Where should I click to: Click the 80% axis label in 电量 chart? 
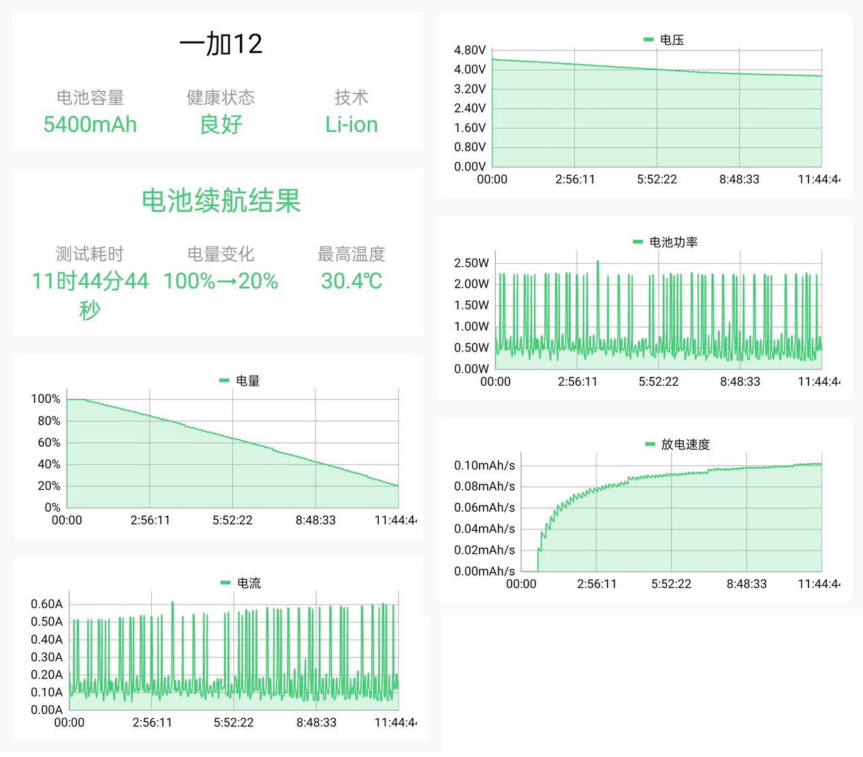point(49,421)
